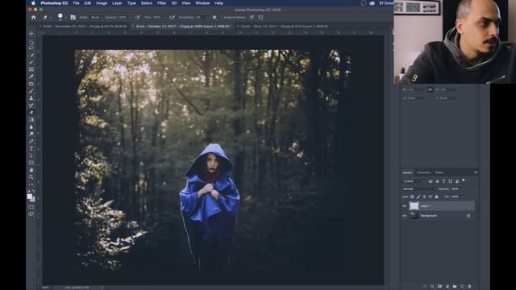Open the File menu
This screenshot has height=290, width=516.
[x=76, y=3]
